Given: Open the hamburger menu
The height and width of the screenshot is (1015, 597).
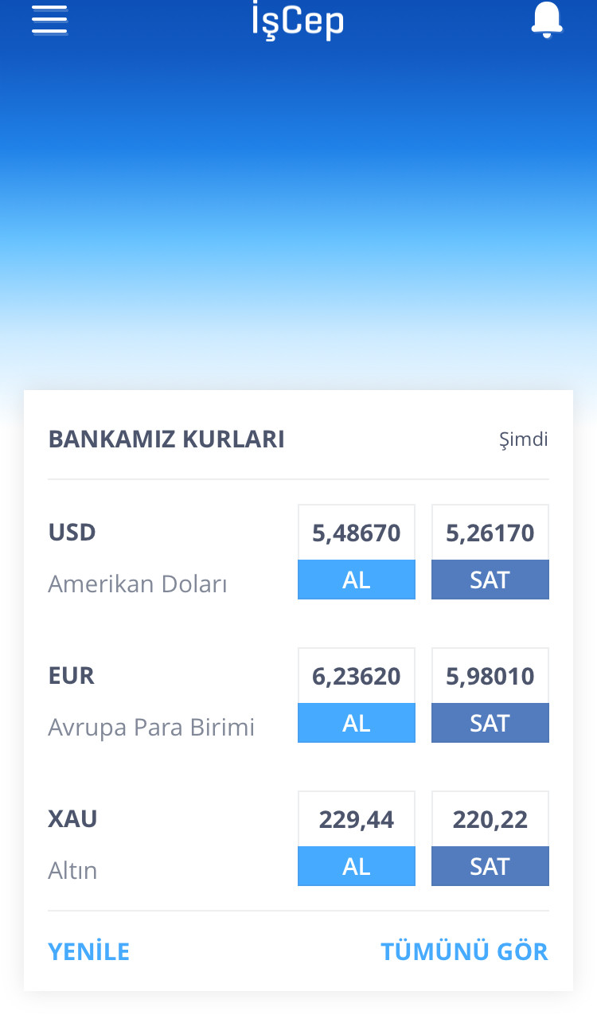Looking at the screenshot, I should 49,19.
